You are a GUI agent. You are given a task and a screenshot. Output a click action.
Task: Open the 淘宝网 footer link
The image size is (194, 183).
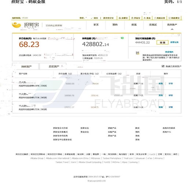[80, 154]
